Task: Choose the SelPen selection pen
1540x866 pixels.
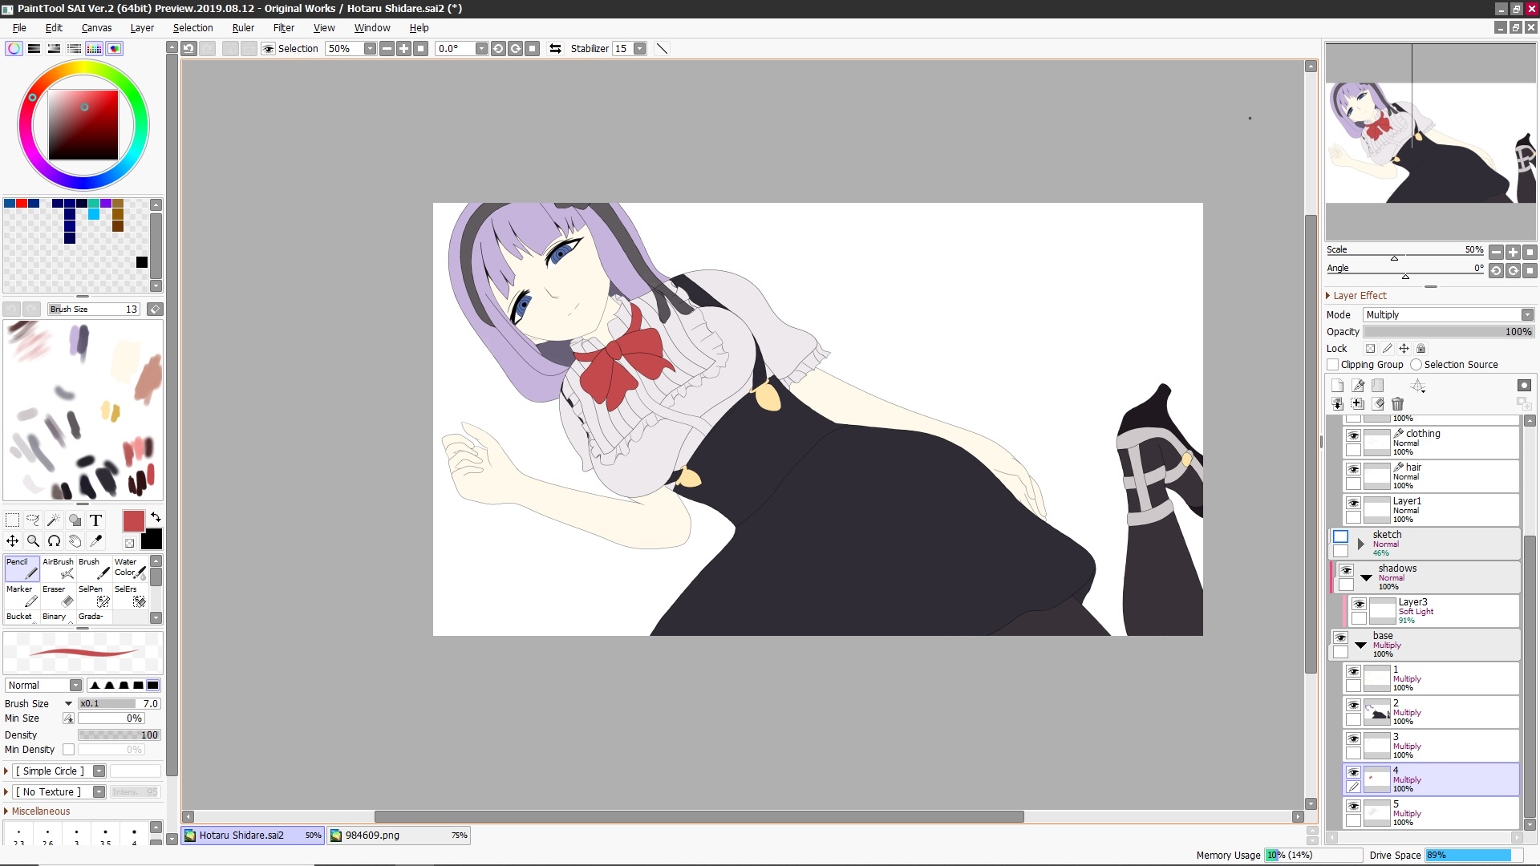Action: click(x=94, y=596)
